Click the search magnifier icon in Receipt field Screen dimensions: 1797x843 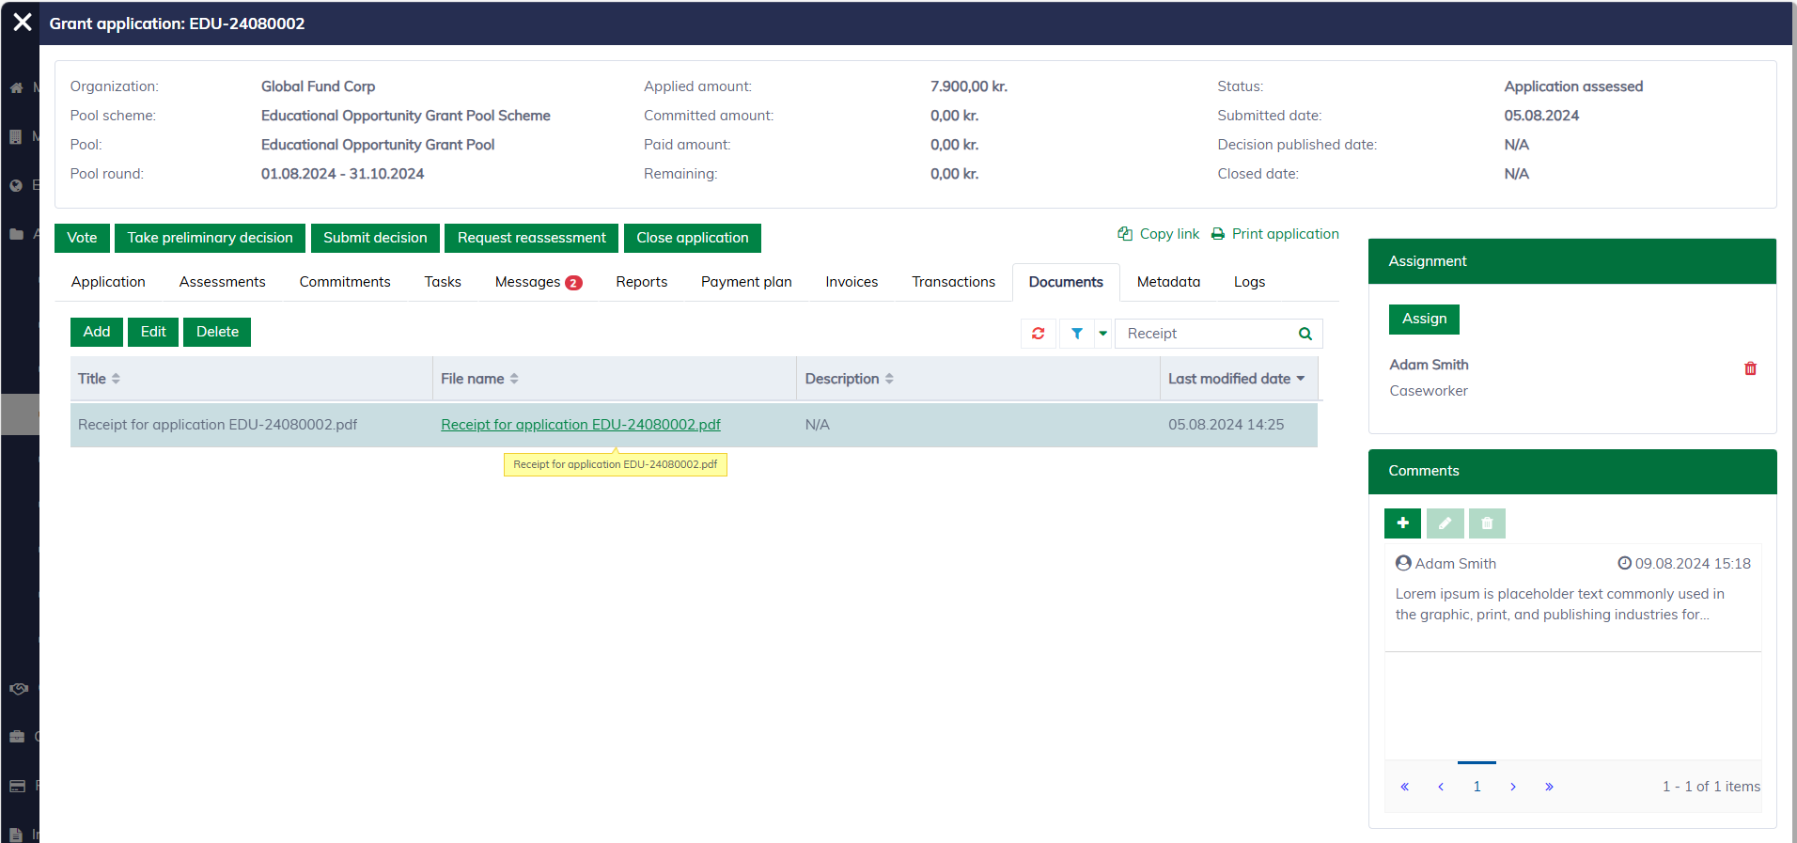pos(1305,334)
